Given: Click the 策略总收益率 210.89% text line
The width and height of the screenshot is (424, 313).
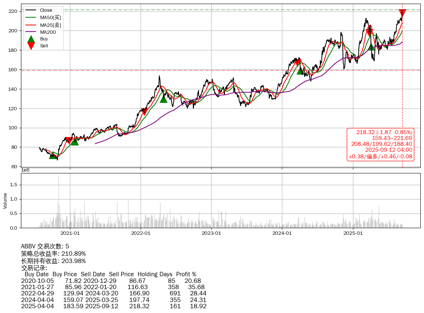Looking at the screenshot, I should coord(53,253).
